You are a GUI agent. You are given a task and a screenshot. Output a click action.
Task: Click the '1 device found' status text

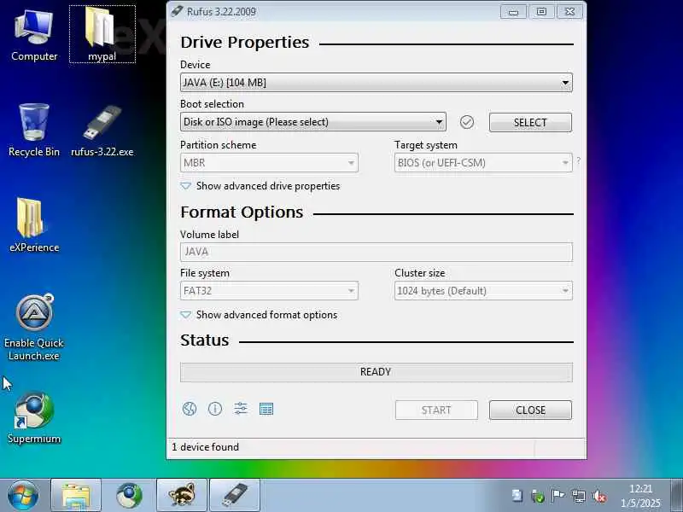[x=206, y=447]
